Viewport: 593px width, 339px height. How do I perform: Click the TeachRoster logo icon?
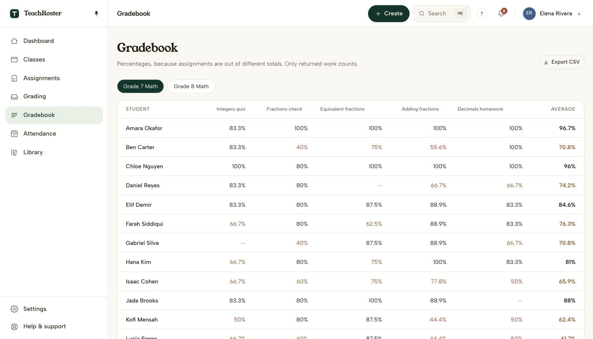point(14,14)
